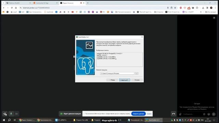219x123 pixels.
Task: Open the emoji picker in chat
Action: click(x=209, y=114)
